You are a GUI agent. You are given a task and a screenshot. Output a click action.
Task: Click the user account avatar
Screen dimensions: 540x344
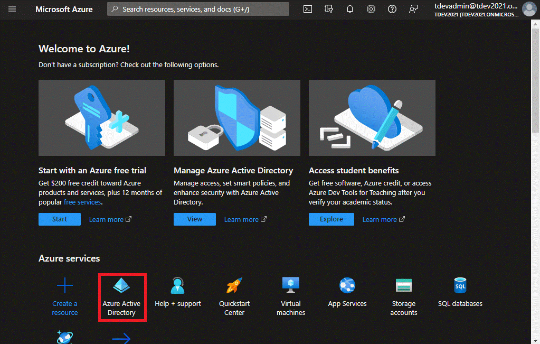tap(529, 9)
